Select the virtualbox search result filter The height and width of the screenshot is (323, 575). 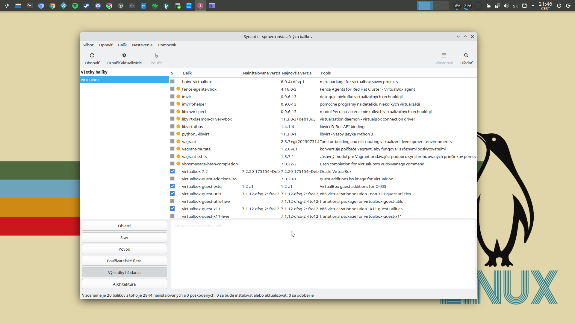pyautogui.click(x=124, y=80)
